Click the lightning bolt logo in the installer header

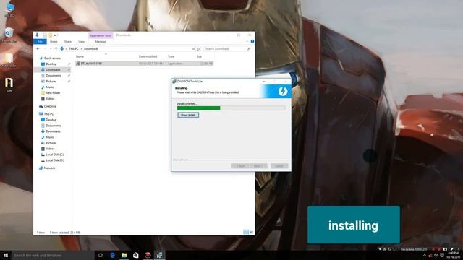point(283,92)
